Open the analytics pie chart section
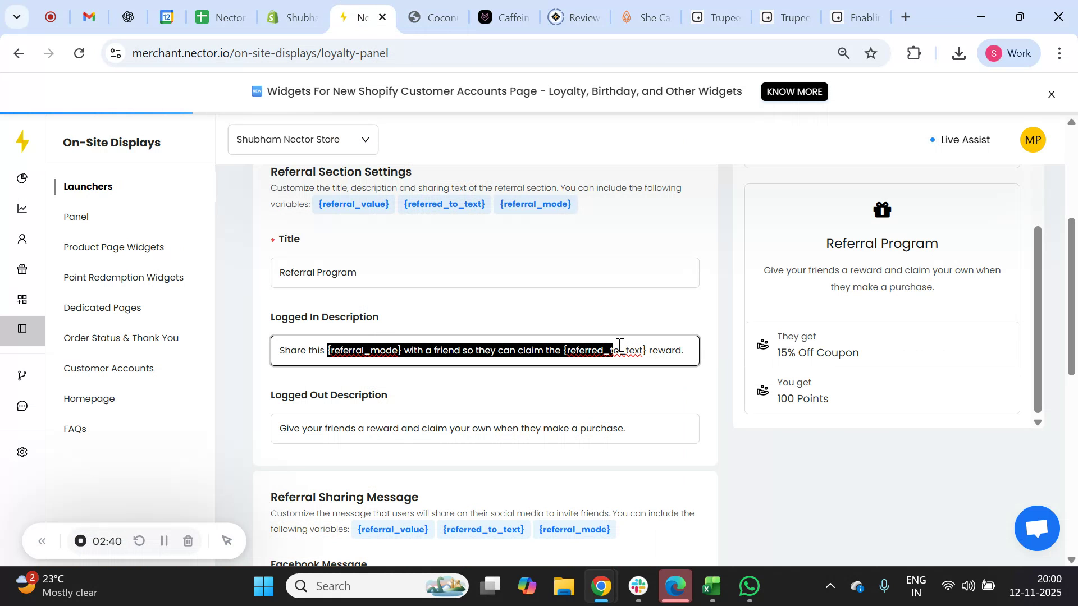 click(x=22, y=178)
